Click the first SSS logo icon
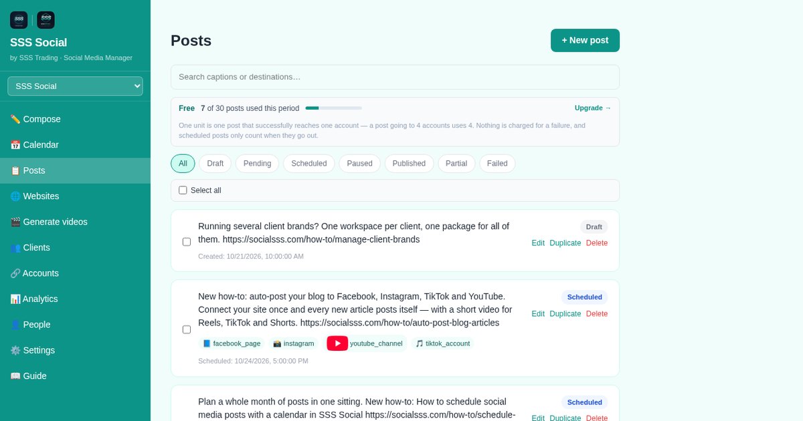The width and height of the screenshot is (803, 421). pyautogui.click(x=19, y=20)
